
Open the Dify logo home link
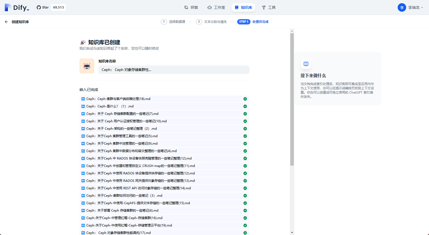tap(17, 7)
